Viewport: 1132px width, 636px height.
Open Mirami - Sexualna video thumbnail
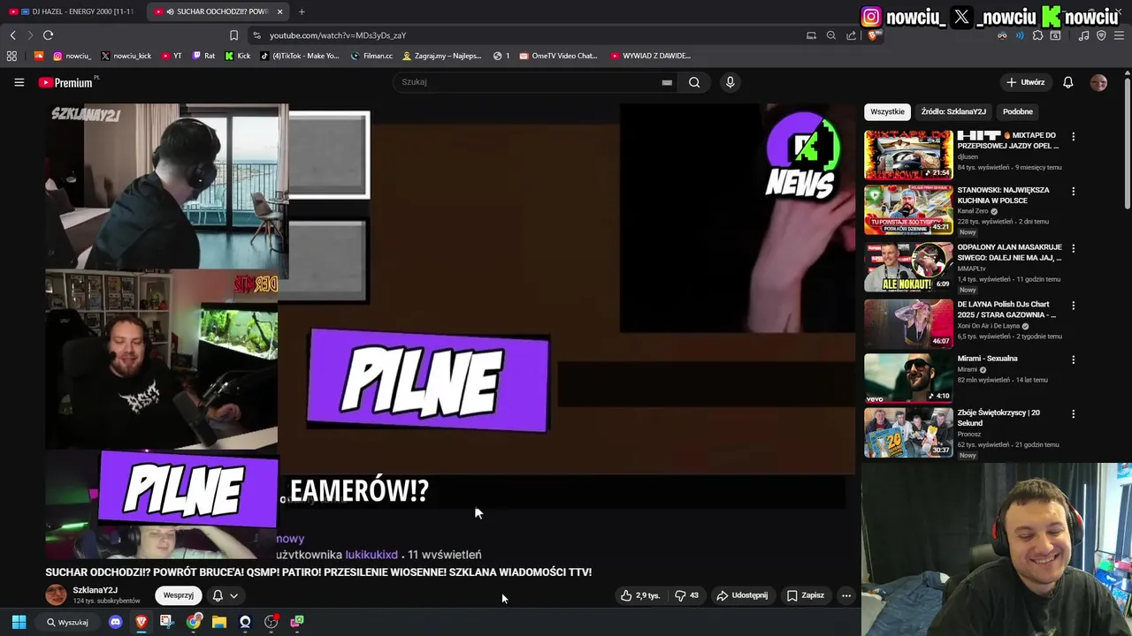(x=908, y=378)
